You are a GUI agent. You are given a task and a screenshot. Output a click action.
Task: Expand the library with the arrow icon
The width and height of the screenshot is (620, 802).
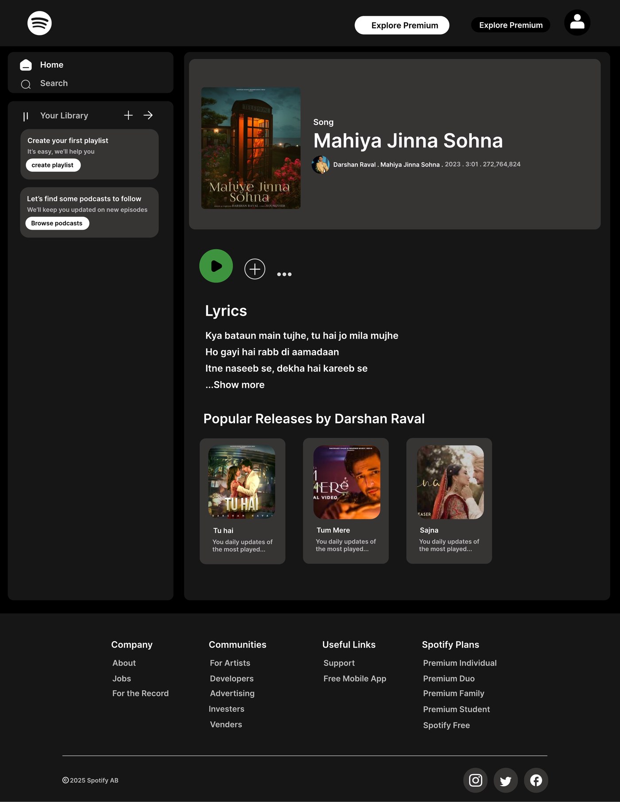tap(148, 115)
